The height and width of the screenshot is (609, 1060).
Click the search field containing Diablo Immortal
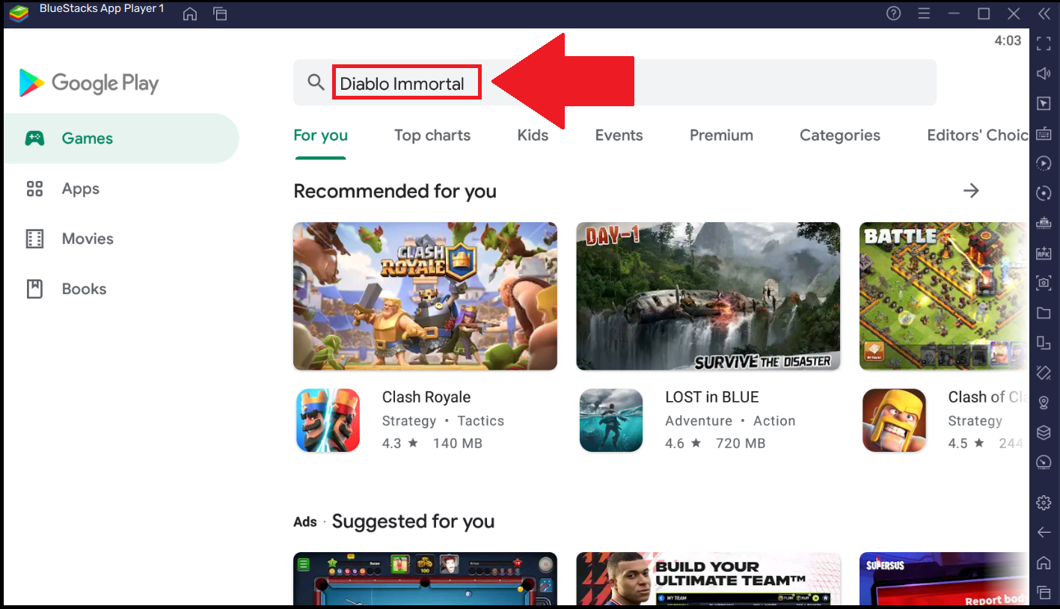tap(614, 82)
